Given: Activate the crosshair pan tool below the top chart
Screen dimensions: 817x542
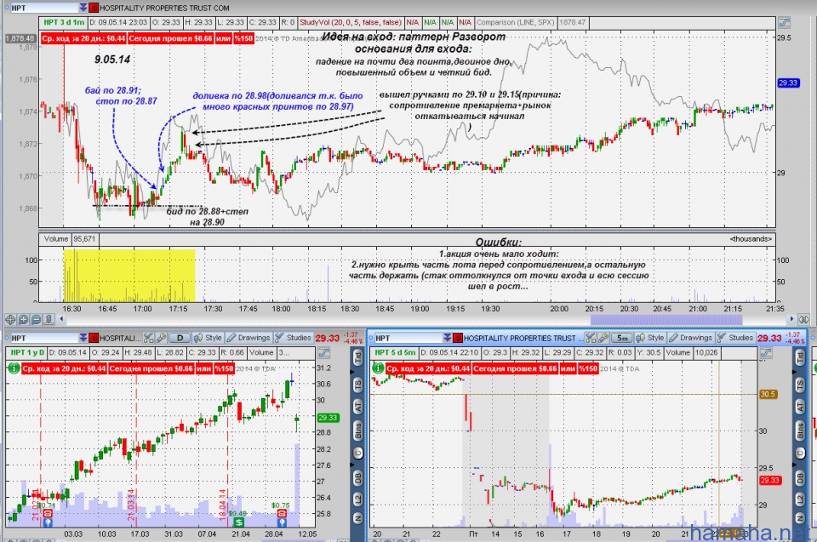Looking at the screenshot, I should pos(10,319).
